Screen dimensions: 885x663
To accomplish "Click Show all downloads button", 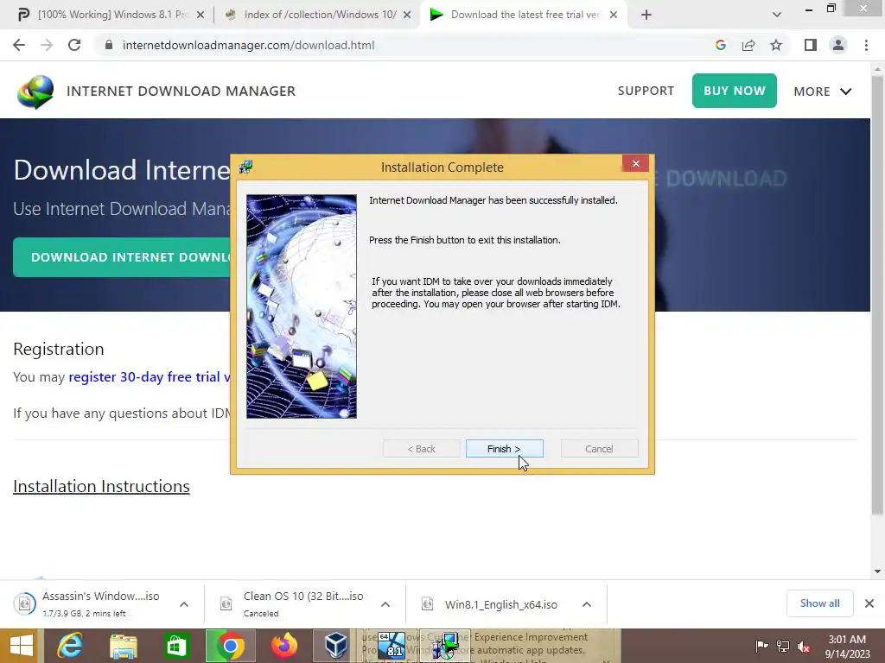I will pyautogui.click(x=819, y=603).
